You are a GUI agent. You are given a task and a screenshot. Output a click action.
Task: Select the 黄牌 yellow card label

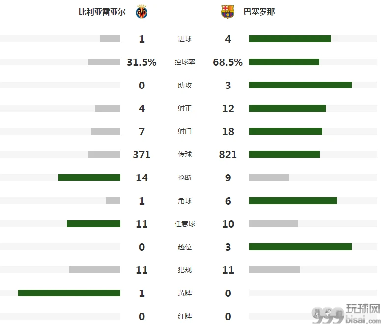(x=185, y=293)
